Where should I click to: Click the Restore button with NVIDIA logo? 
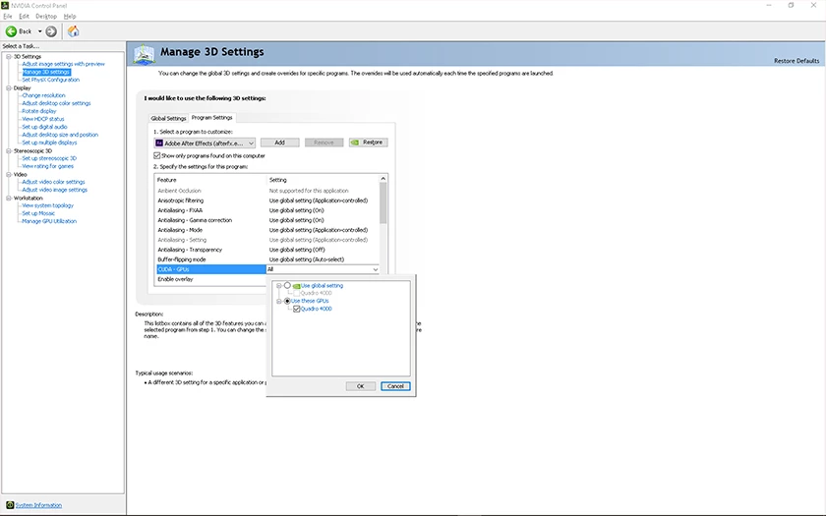pyautogui.click(x=368, y=143)
